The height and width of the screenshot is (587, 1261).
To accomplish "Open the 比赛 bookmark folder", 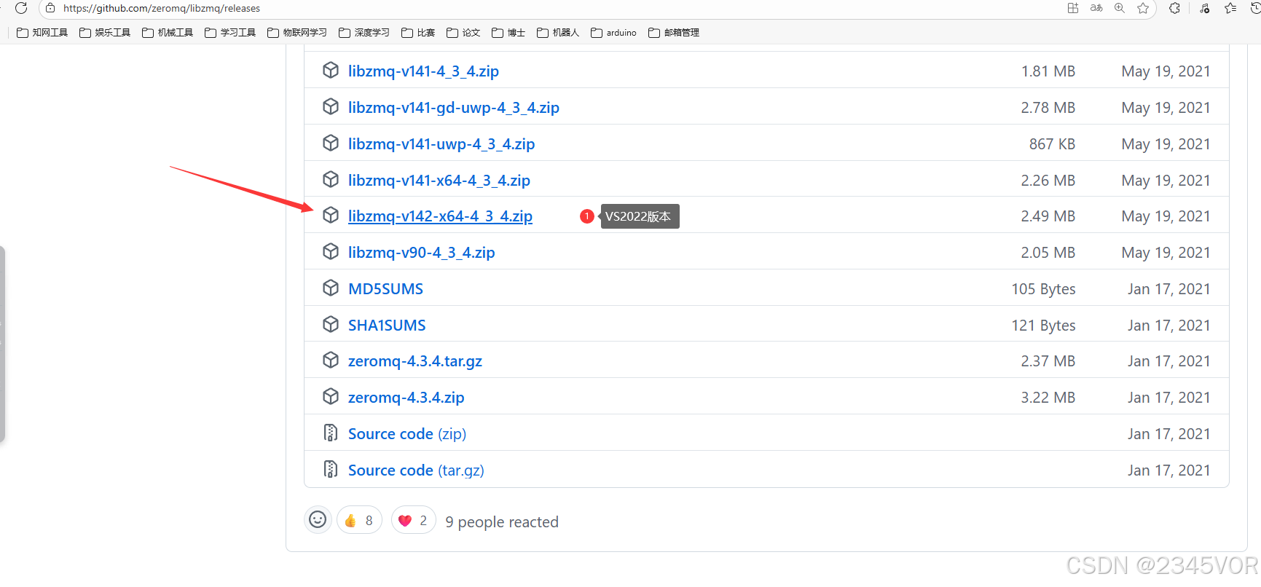I will 419,33.
